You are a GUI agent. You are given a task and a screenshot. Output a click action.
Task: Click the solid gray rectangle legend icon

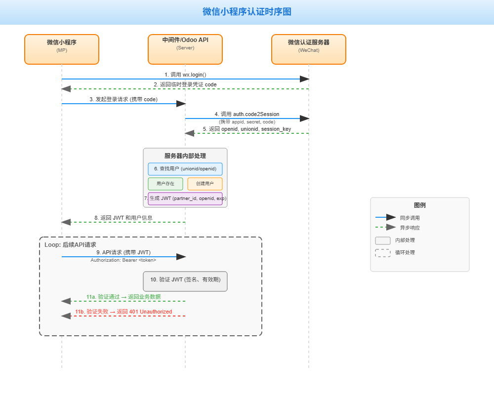383,240
